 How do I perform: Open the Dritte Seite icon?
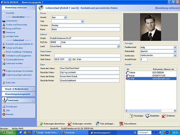click(4, 83)
